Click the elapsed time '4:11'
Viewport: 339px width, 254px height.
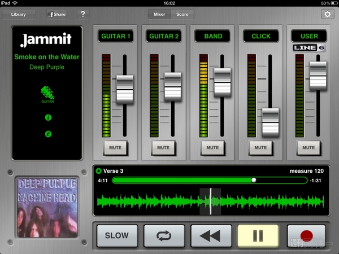tap(103, 181)
